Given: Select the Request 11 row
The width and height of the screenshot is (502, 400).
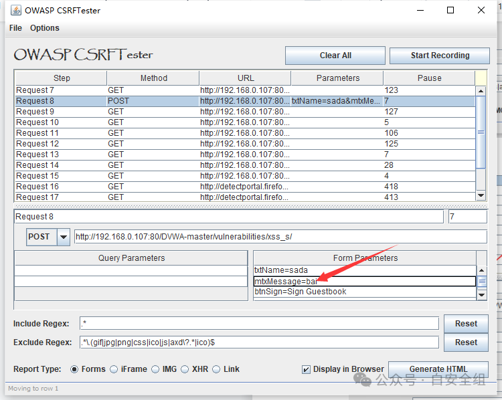Looking at the screenshot, I should (x=245, y=133).
